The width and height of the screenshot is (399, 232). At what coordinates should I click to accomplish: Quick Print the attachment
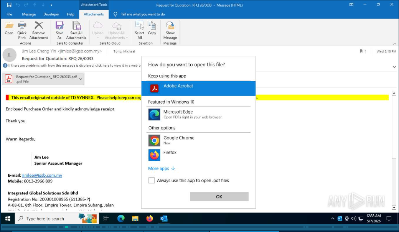coord(22,30)
